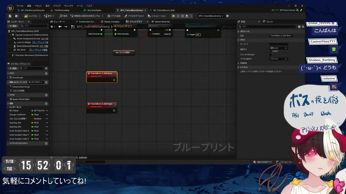Navigate forward with the right arrow

pyautogui.click(x=66, y=26)
